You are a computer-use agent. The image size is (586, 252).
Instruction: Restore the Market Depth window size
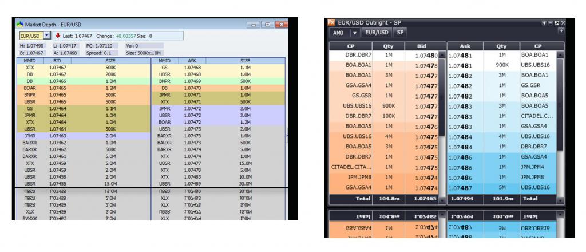pyautogui.click(x=268, y=25)
